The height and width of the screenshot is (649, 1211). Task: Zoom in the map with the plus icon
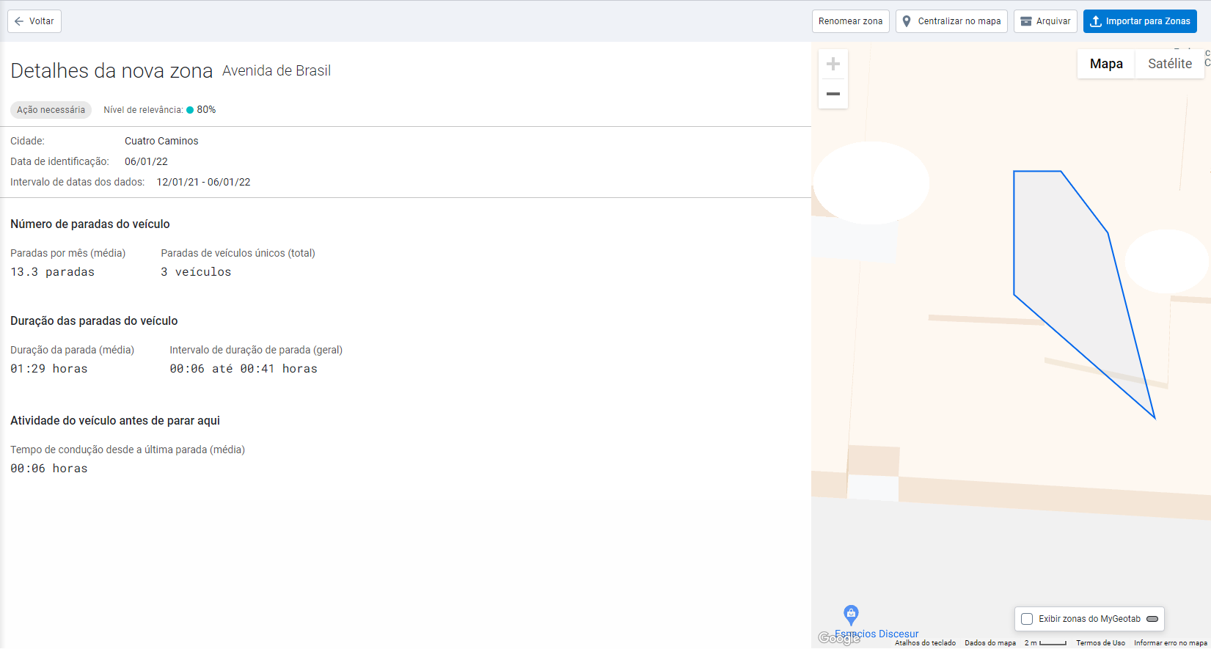pos(833,65)
